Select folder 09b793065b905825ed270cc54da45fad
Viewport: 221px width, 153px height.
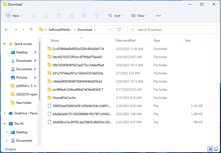pyautogui.click(x=78, y=65)
